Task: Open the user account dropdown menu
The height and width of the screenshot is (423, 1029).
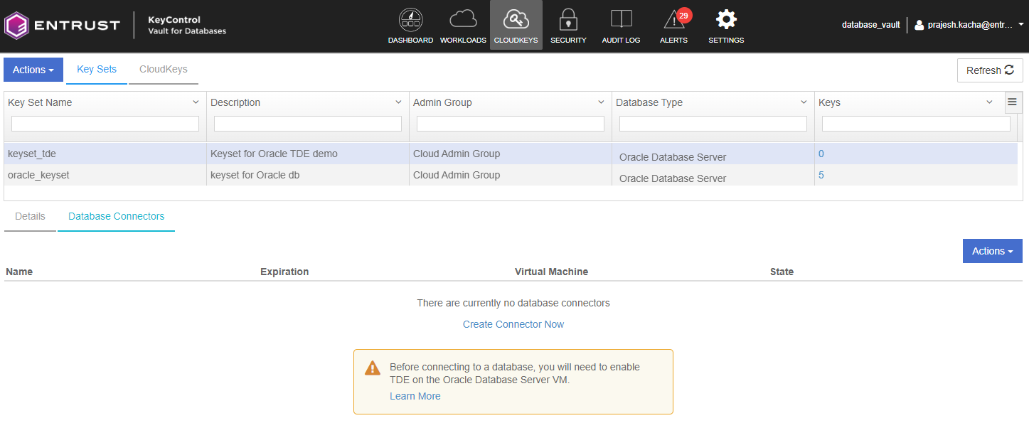Action: (x=969, y=25)
